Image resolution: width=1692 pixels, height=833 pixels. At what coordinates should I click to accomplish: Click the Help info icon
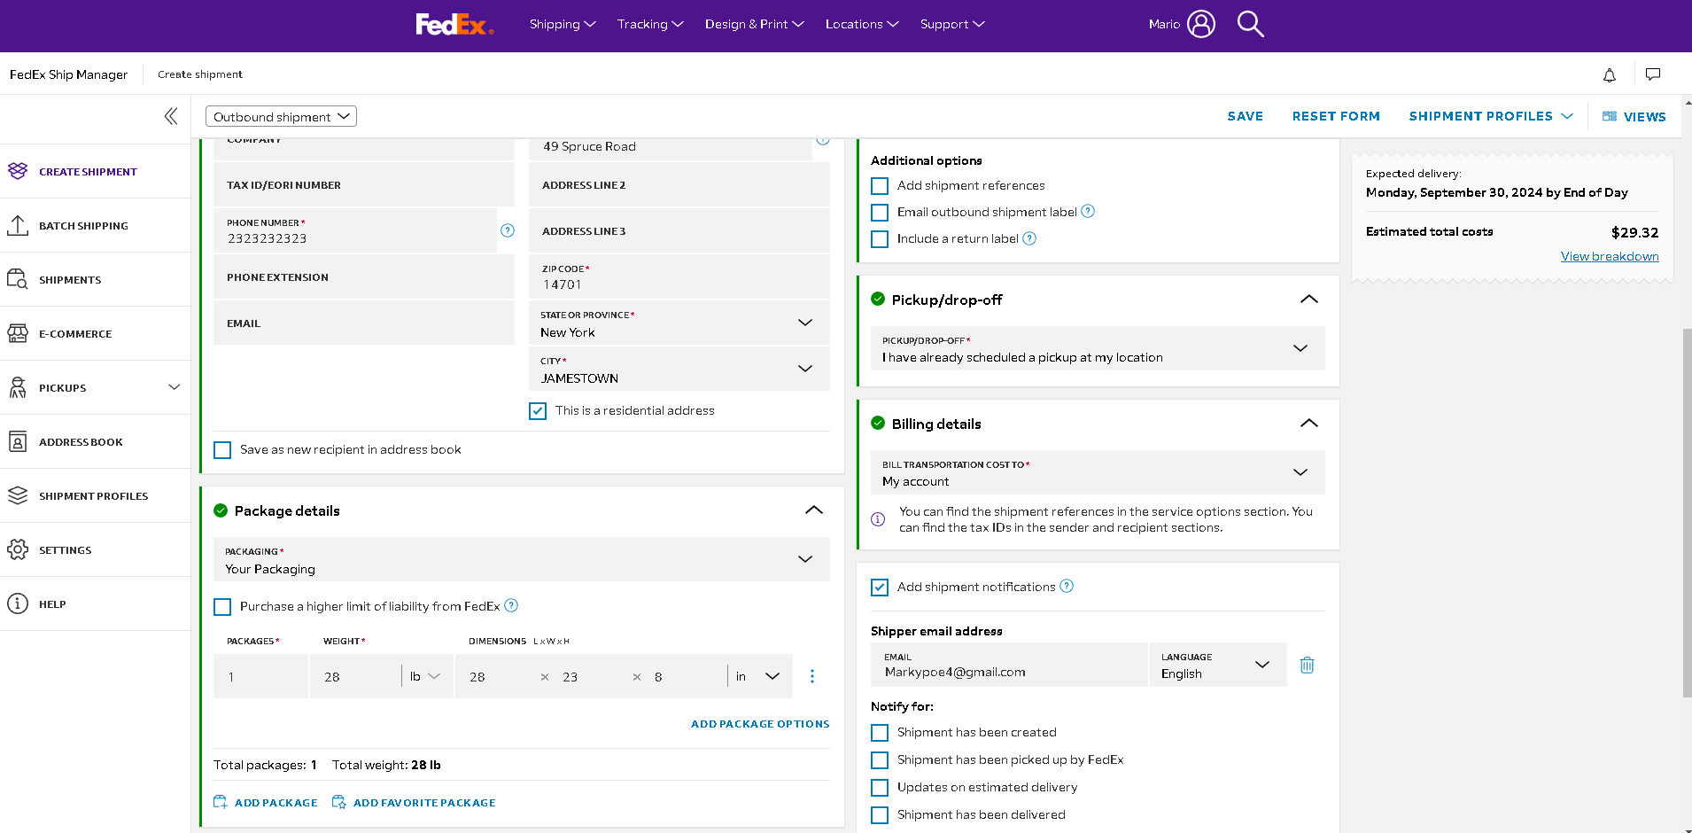[x=18, y=603]
